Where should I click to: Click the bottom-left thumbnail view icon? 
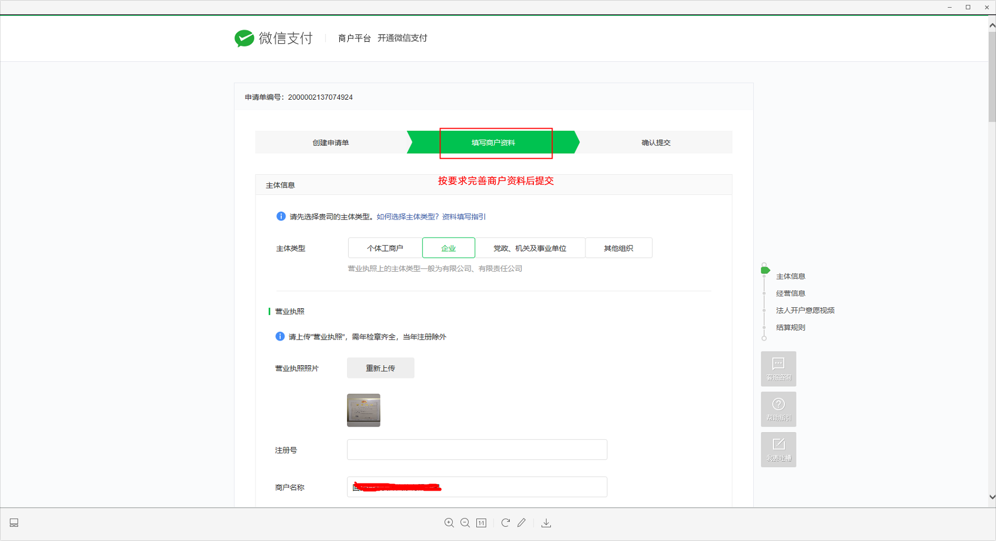tap(14, 523)
